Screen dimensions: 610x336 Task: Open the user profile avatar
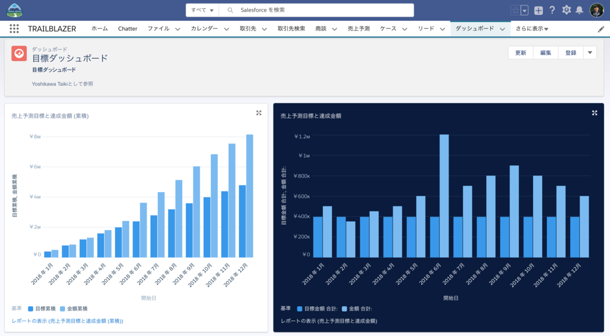pos(597,10)
